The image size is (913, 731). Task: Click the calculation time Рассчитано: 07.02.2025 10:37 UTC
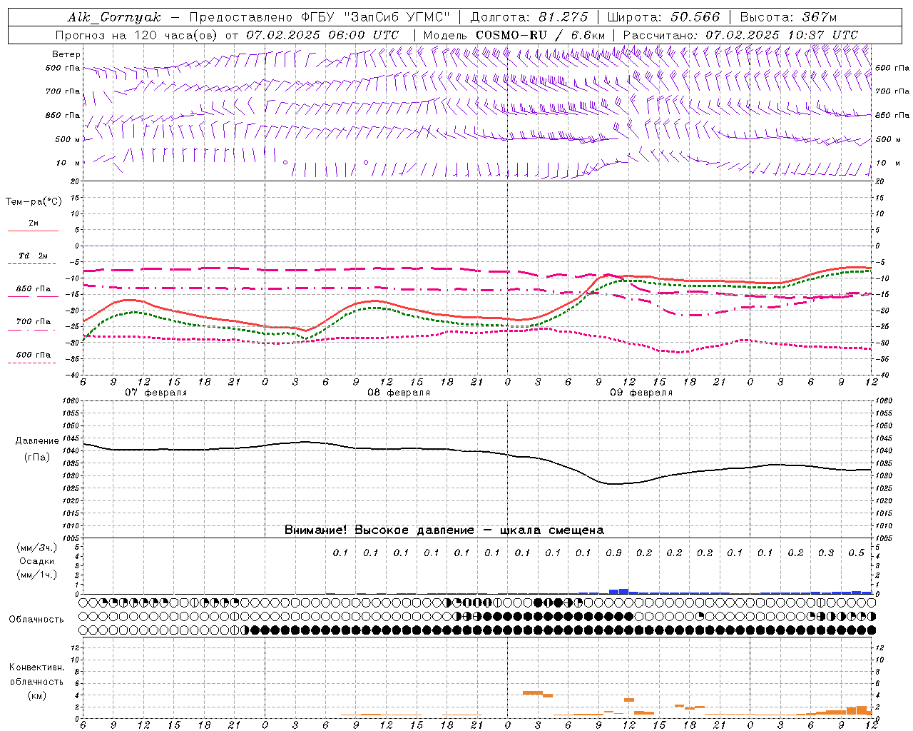(x=740, y=35)
